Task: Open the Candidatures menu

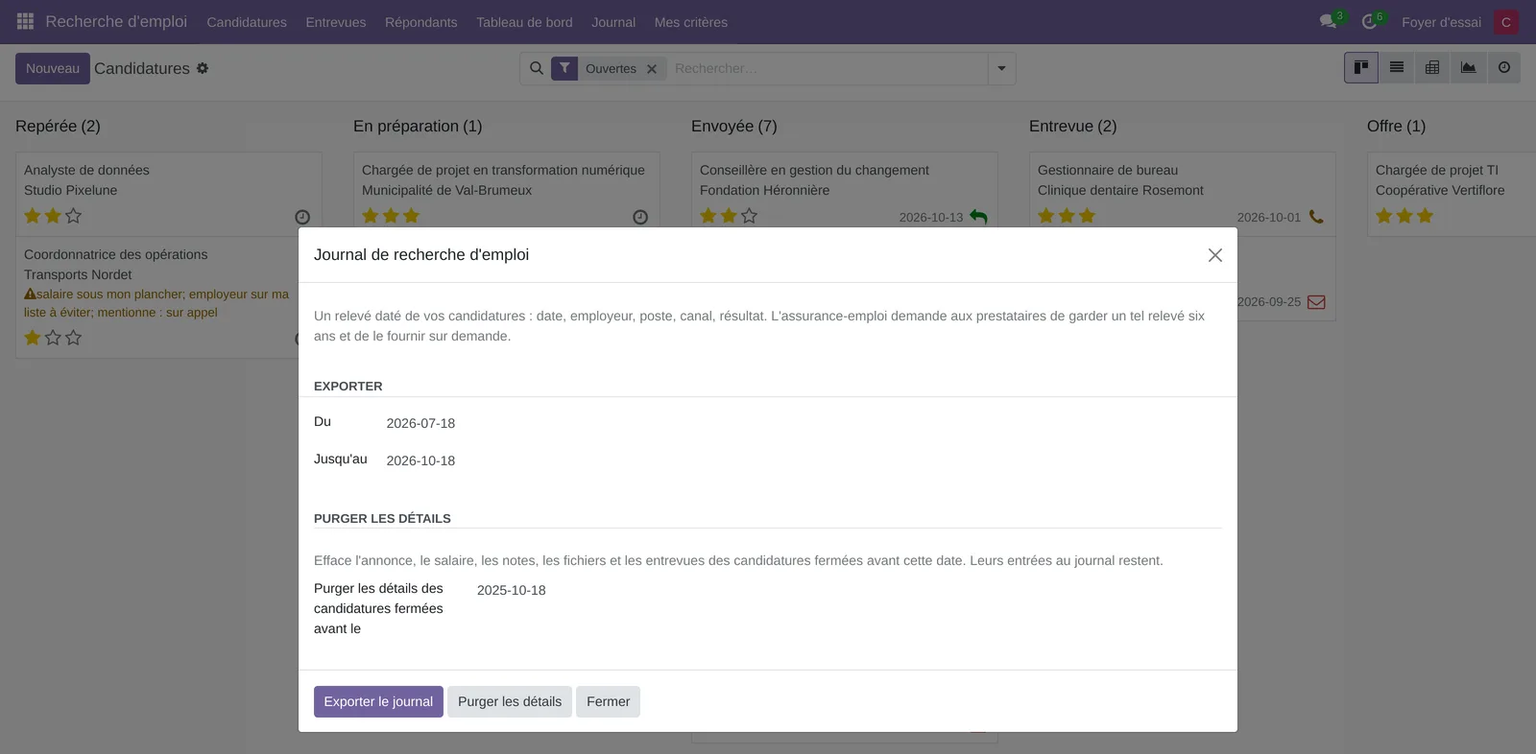Action: pos(247,22)
